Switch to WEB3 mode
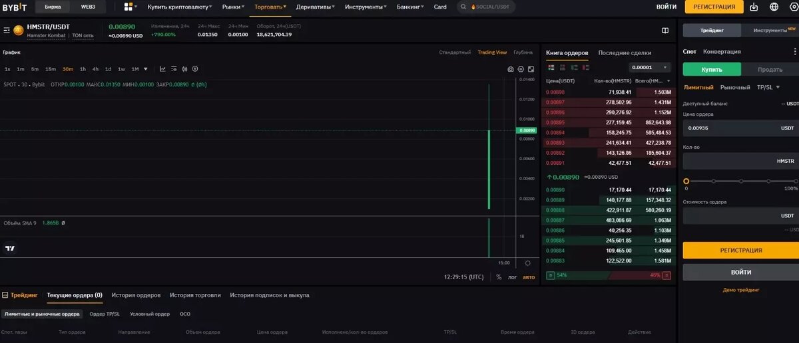The image size is (799, 343). (x=88, y=7)
